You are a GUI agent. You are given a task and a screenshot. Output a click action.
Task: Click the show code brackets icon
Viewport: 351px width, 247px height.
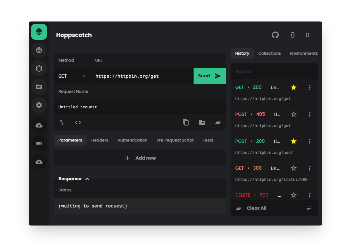tap(78, 122)
